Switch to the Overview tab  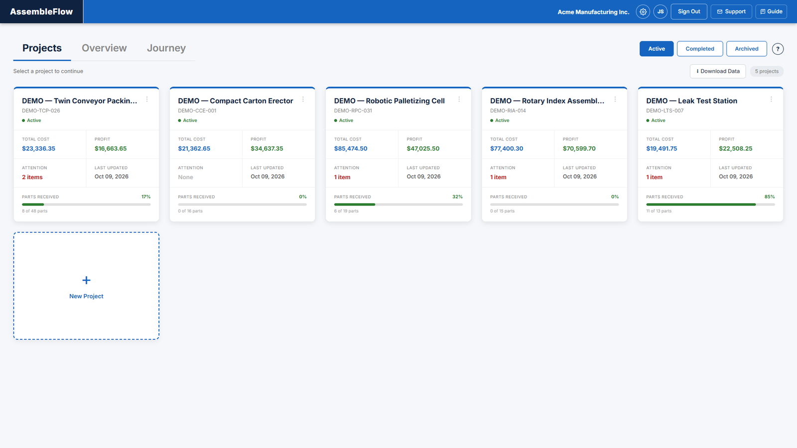(x=104, y=48)
